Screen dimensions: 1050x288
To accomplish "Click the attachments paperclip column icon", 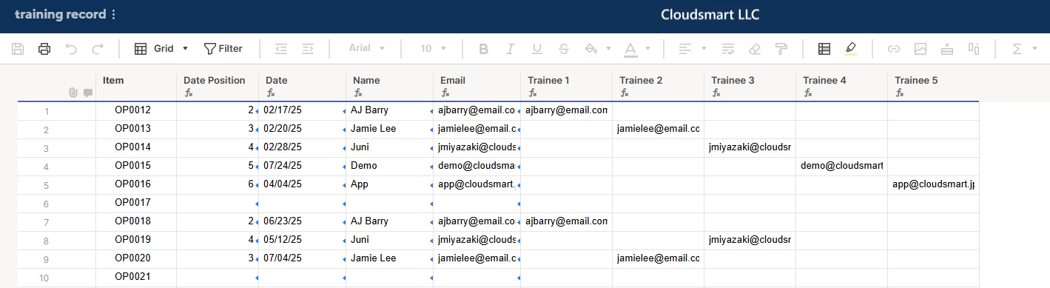I will click(73, 93).
